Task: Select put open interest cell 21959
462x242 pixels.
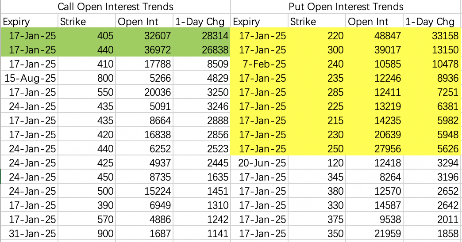Action: [x=374, y=233]
